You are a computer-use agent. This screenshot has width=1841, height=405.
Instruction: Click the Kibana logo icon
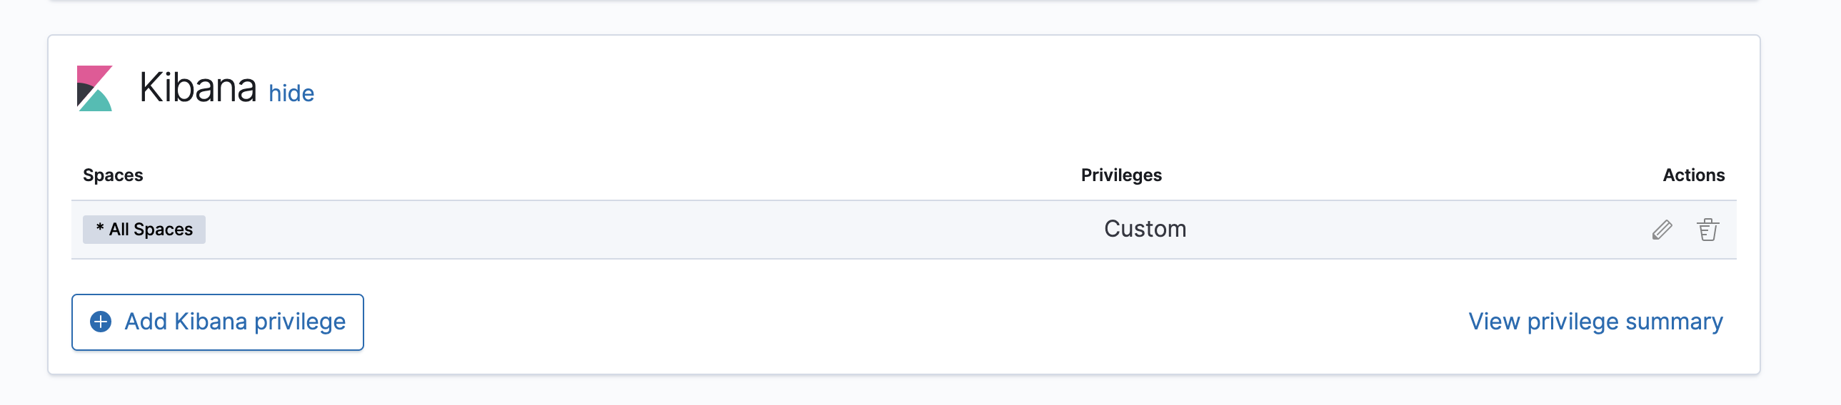click(94, 88)
